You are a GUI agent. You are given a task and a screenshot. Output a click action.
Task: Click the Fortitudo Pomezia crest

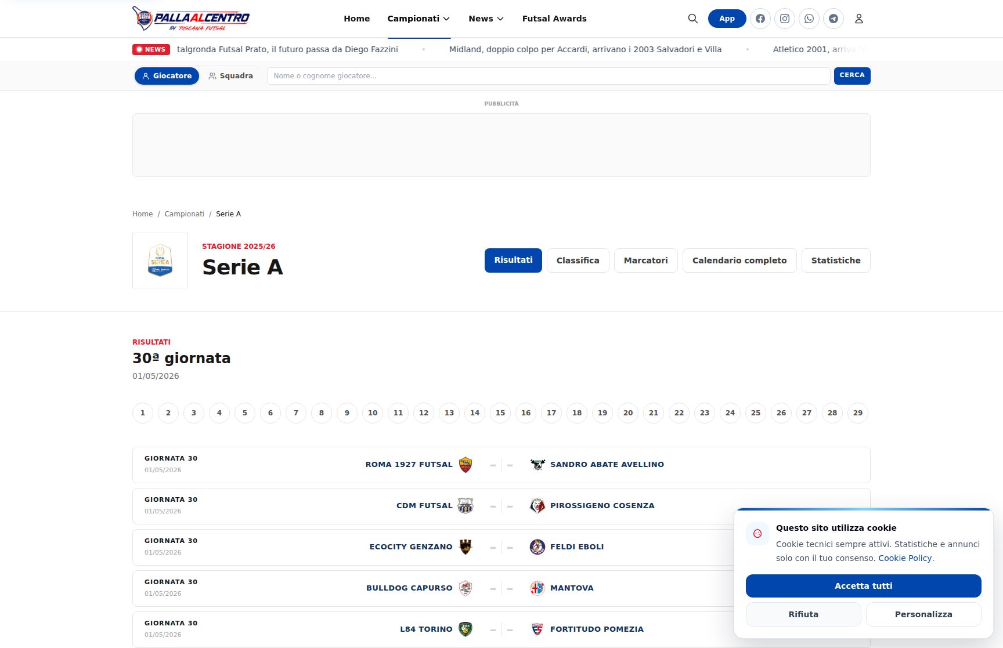[537, 629]
